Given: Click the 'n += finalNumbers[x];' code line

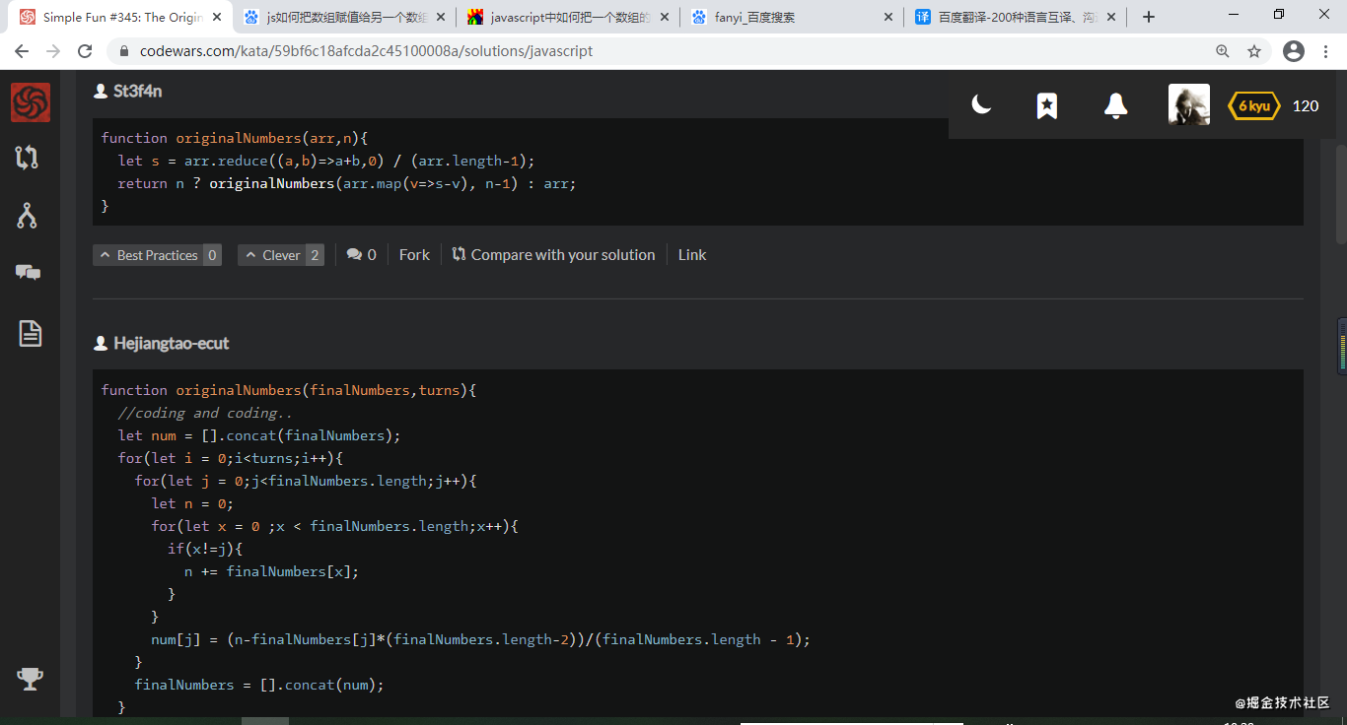Looking at the screenshot, I should 271,571.
